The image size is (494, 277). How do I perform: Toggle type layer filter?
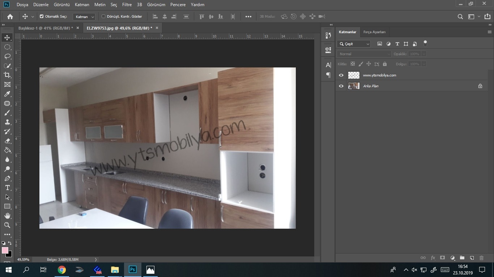[x=397, y=44]
